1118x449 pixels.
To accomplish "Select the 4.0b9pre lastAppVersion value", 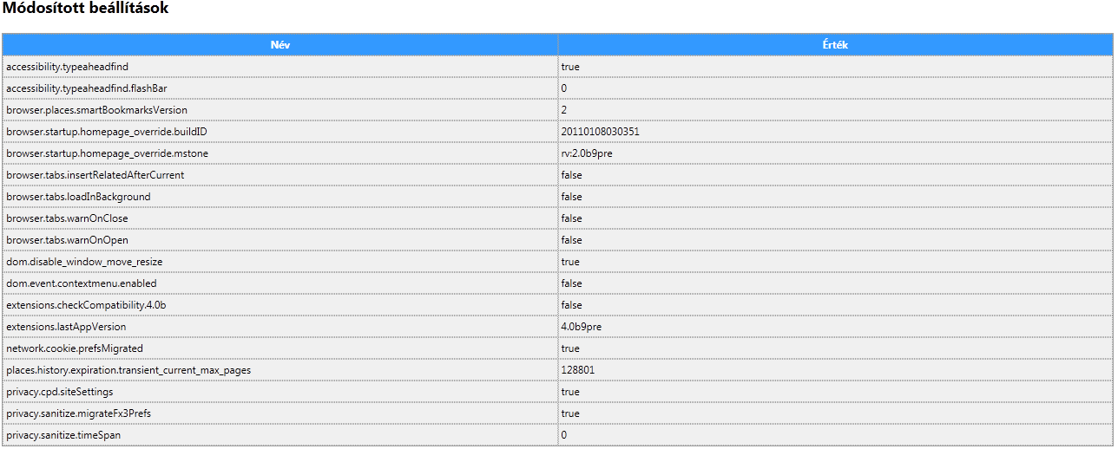I will click(x=581, y=327).
